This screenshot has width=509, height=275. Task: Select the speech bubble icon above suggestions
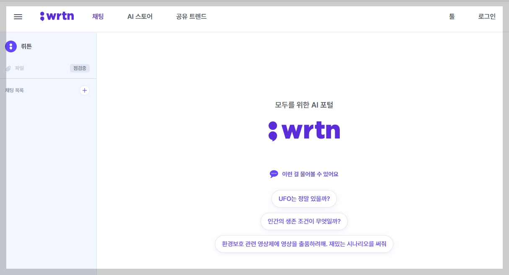[274, 174]
